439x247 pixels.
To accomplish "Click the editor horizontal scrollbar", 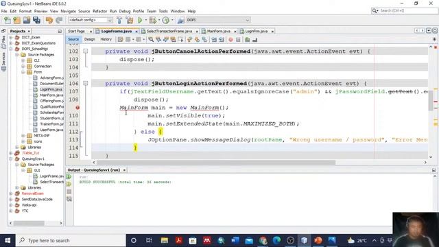I will pos(215,163).
